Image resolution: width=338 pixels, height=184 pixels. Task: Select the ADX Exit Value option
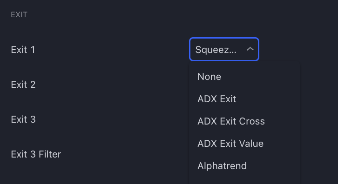(x=244, y=144)
